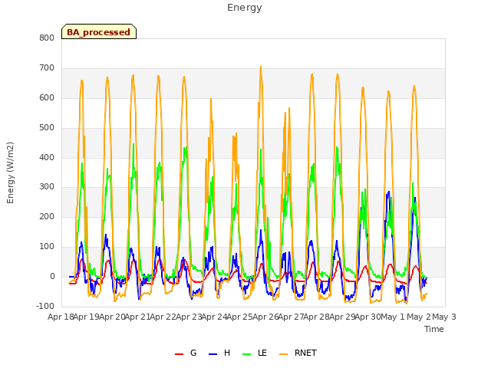Select the RNET legend label

point(305,353)
